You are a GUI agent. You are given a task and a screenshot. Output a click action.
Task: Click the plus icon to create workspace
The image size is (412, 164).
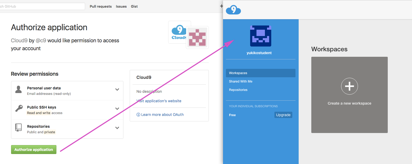tap(349, 86)
